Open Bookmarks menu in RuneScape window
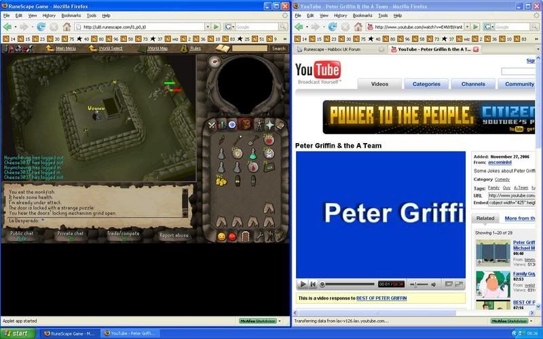 coord(71,16)
